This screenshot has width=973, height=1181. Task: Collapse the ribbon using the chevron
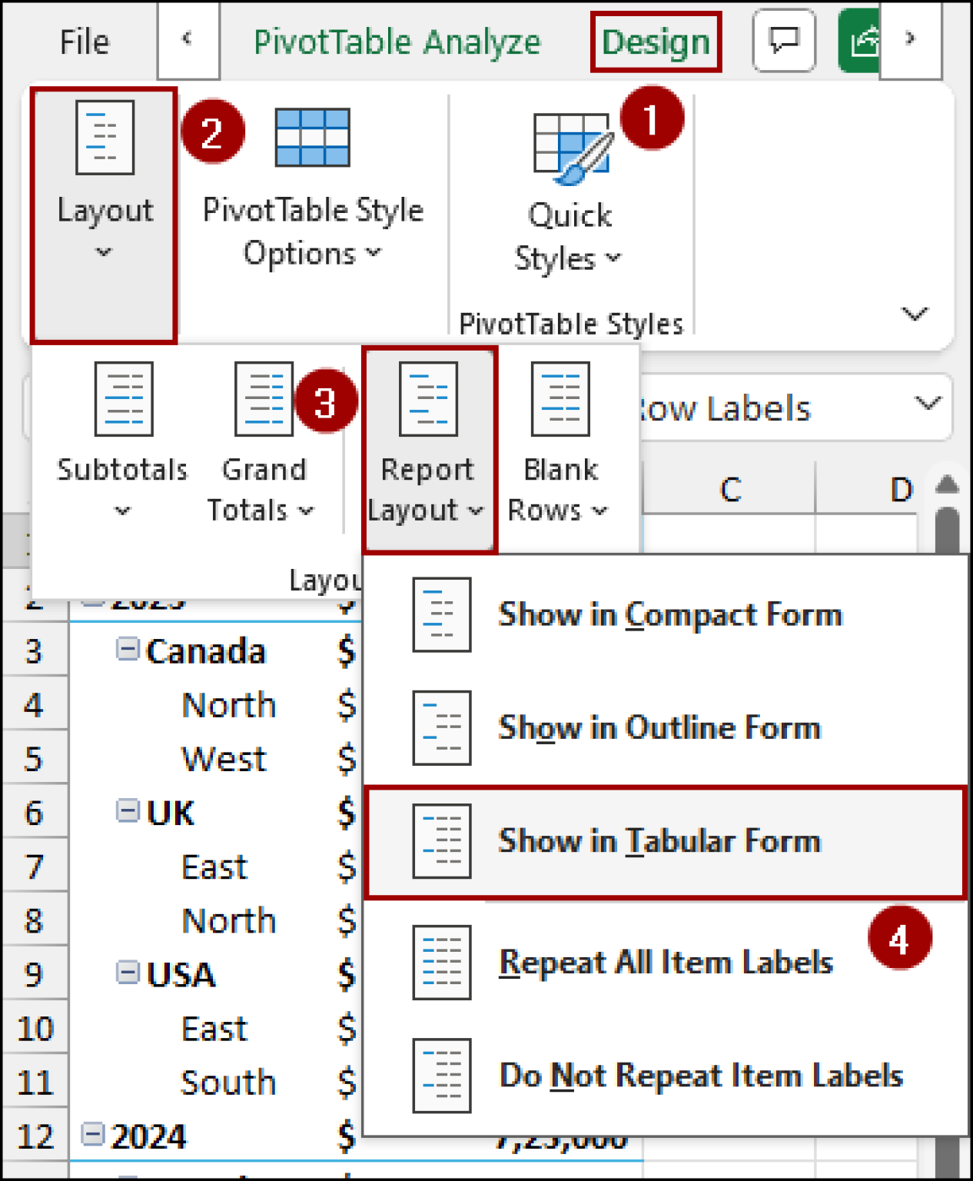click(915, 314)
